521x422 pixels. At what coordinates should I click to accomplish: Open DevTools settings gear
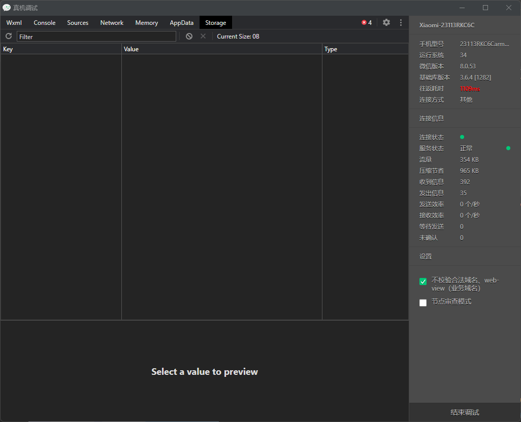[386, 22]
